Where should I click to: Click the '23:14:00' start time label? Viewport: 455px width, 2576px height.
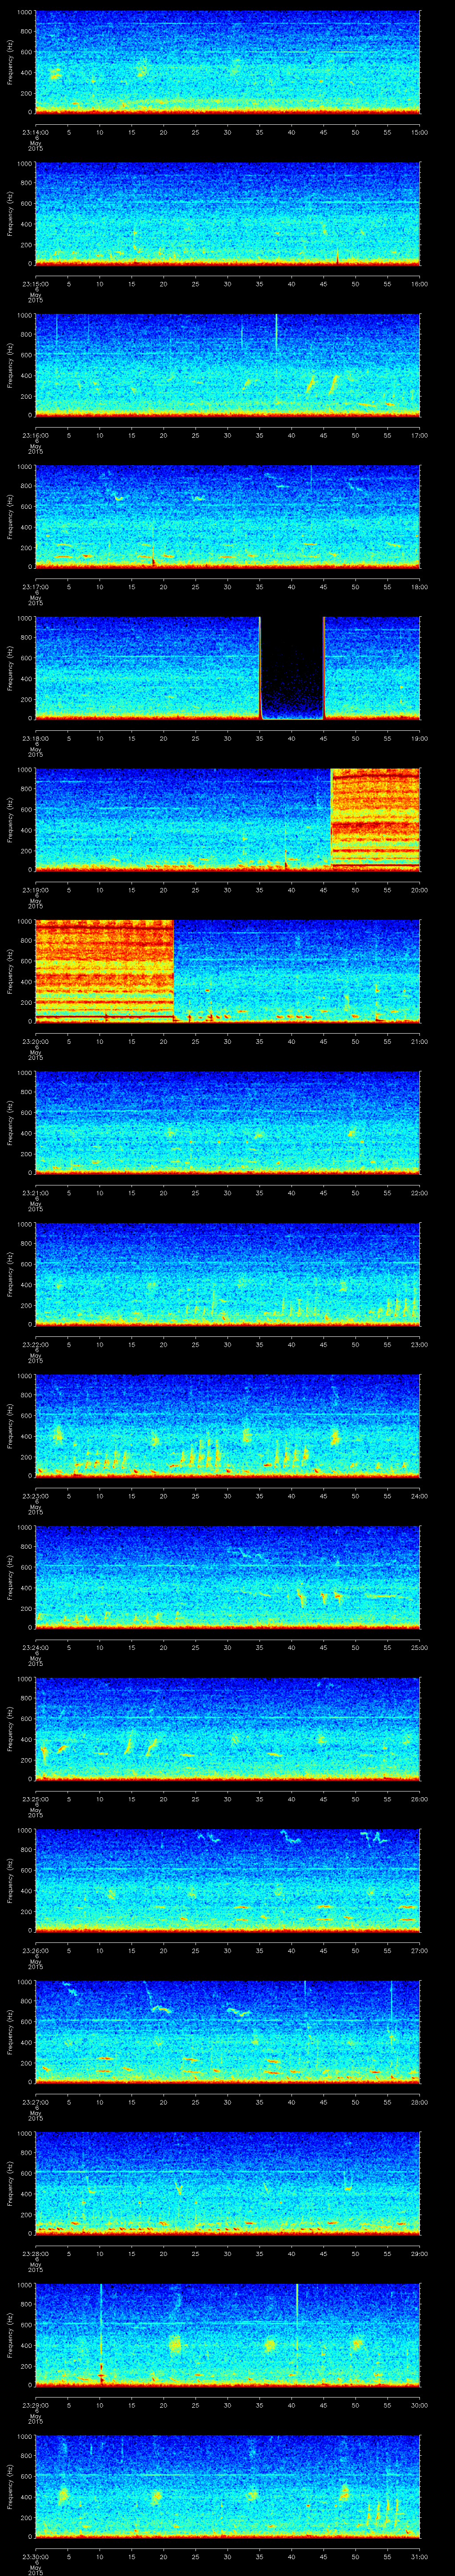coord(35,132)
